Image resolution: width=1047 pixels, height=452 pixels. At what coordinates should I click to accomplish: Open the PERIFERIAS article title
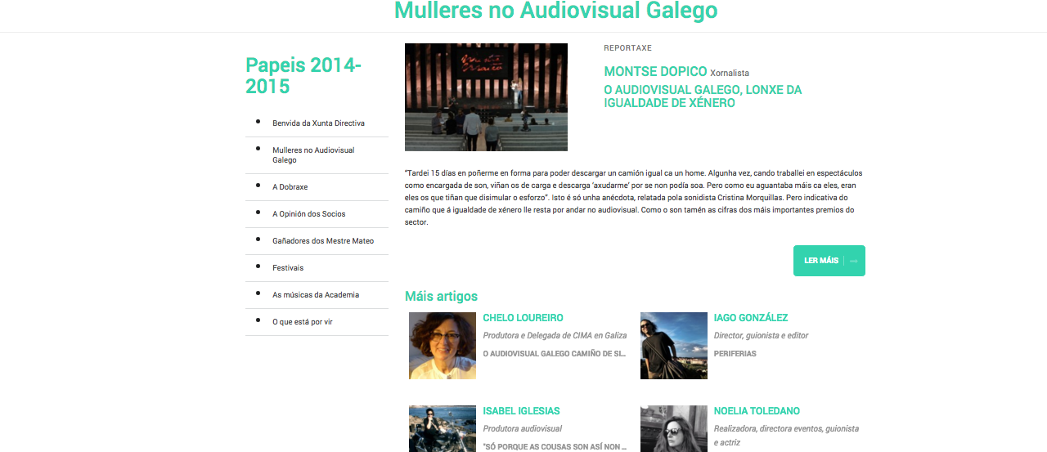click(x=735, y=354)
